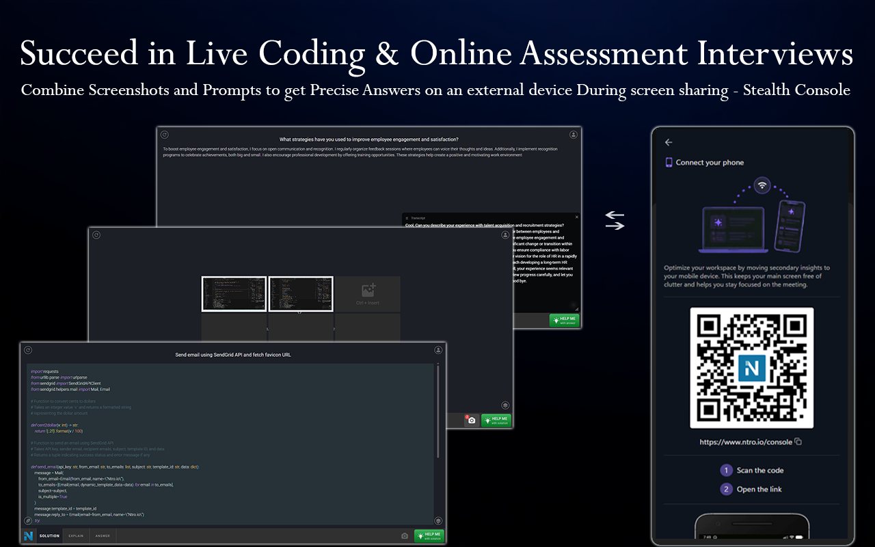Select the first screenshot thumbnail
This screenshot has width=875, height=547.
234,294
